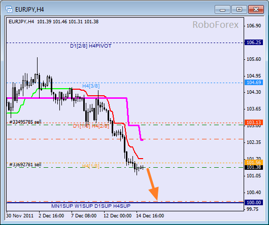Image resolution: width=269 pixels, height=225 pixels.
Task: Maximize the EURJPY,H4 chart window
Action: 239,10
